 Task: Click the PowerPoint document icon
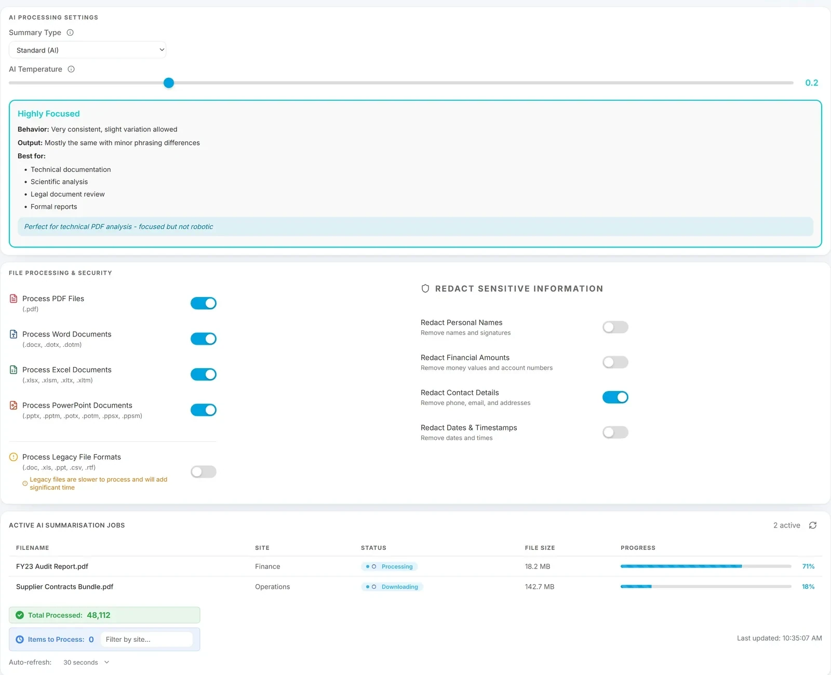click(x=14, y=406)
